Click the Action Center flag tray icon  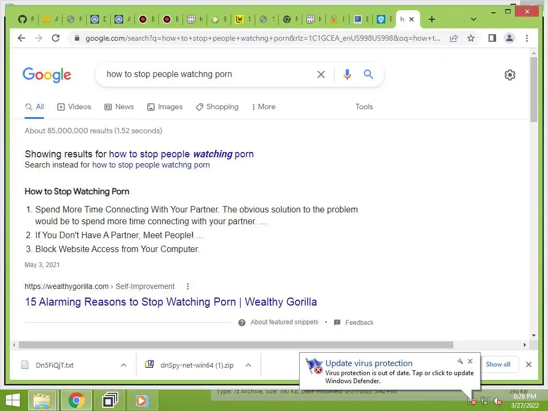[472, 401]
